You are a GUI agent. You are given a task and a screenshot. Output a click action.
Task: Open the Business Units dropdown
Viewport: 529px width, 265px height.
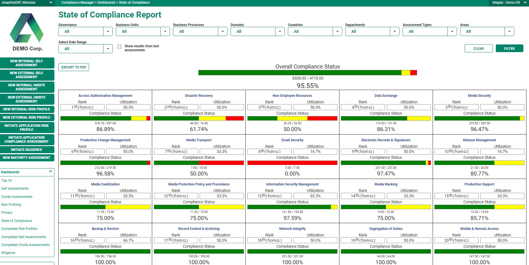tap(165, 31)
